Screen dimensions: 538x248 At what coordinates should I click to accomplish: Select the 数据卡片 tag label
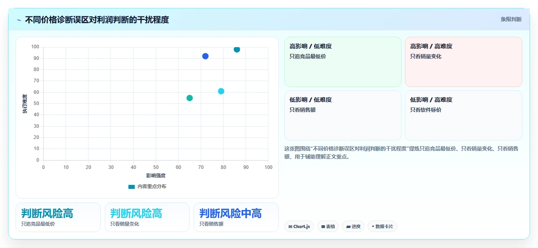[384, 226]
